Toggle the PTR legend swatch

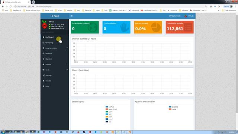point(107,119)
